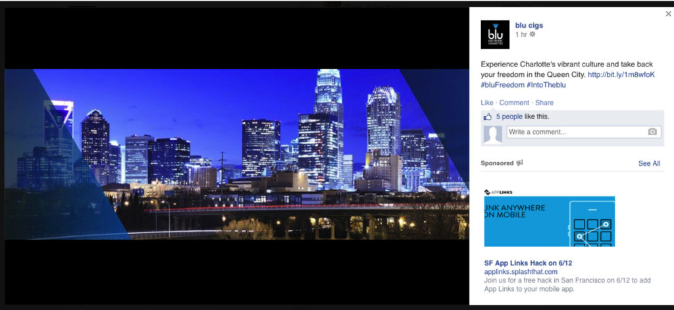This screenshot has height=310, width=674.
Task: Click the thumbs-up like count icon
Action: (x=488, y=116)
